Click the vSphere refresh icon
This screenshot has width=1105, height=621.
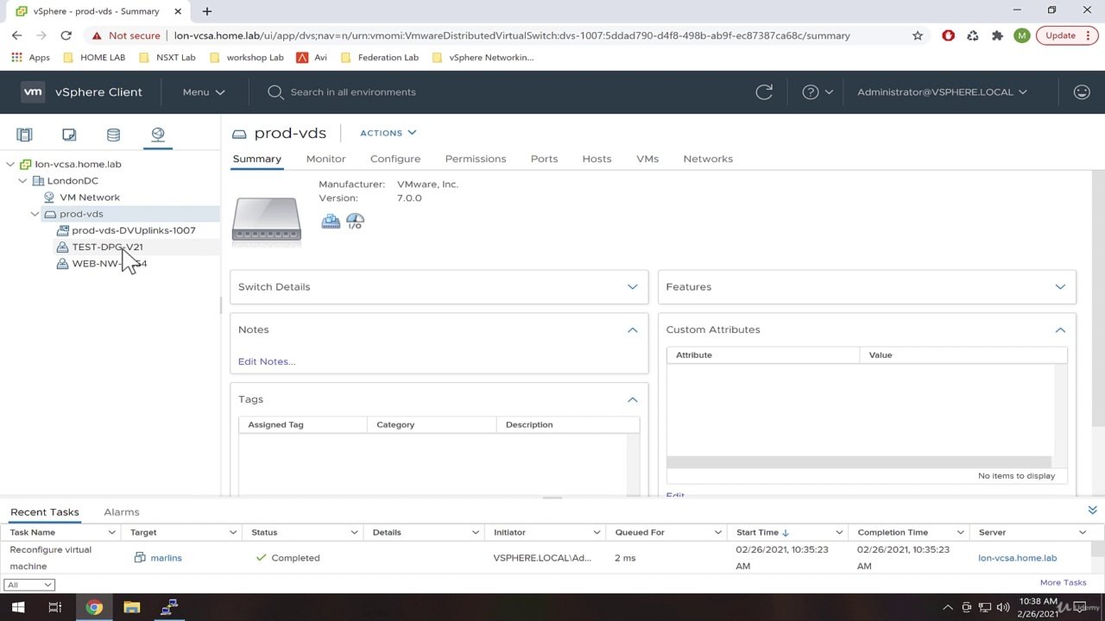(x=764, y=91)
